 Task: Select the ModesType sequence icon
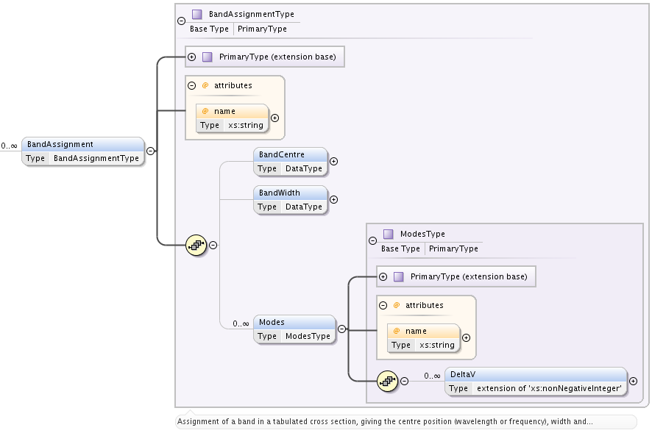pyautogui.click(x=388, y=381)
